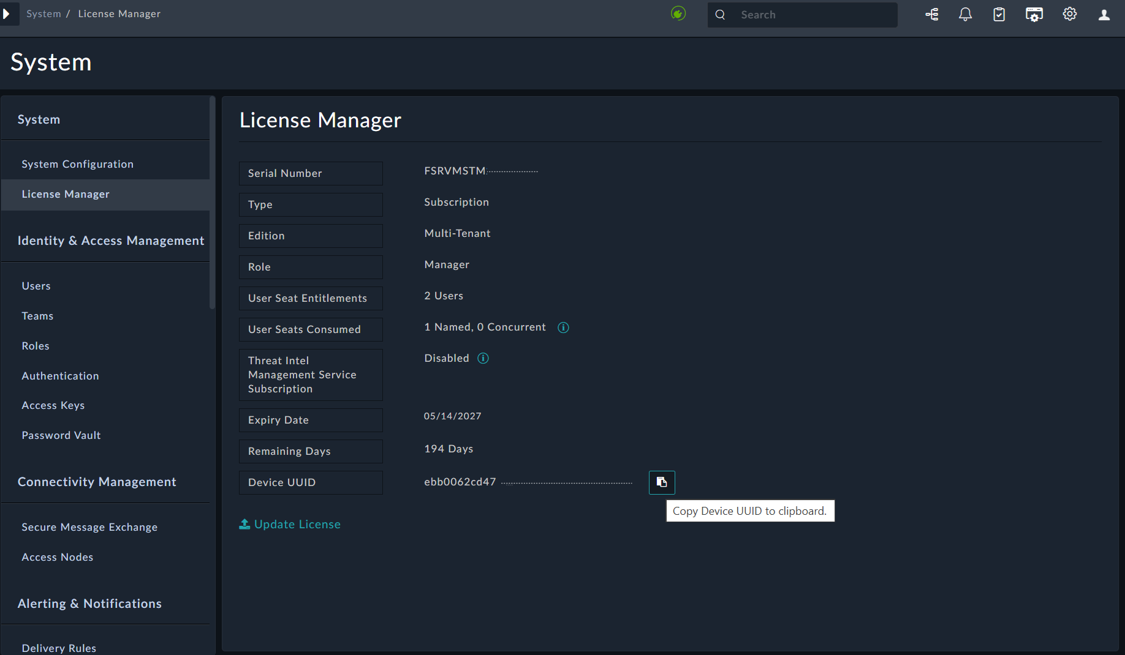The width and height of the screenshot is (1125, 655).
Task: Click the System breadcrumb link
Action: click(44, 13)
